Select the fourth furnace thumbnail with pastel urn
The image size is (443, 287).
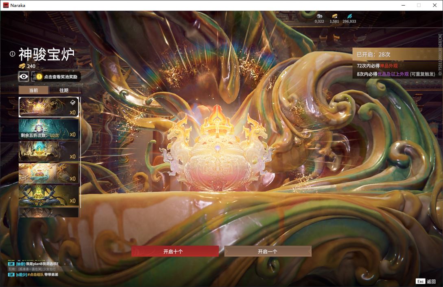click(48, 173)
